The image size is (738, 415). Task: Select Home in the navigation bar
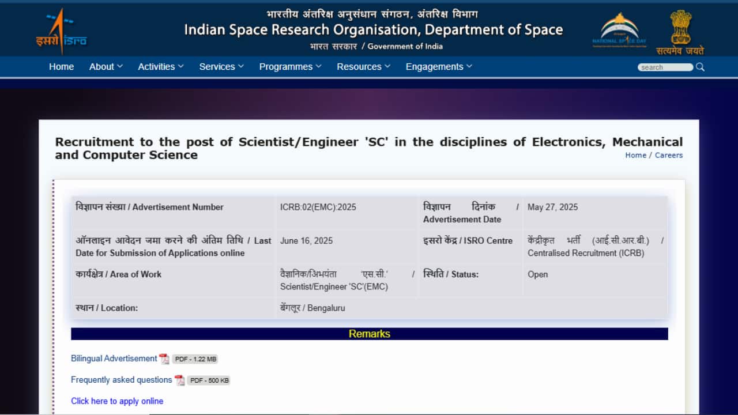click(x=61, y=66)
